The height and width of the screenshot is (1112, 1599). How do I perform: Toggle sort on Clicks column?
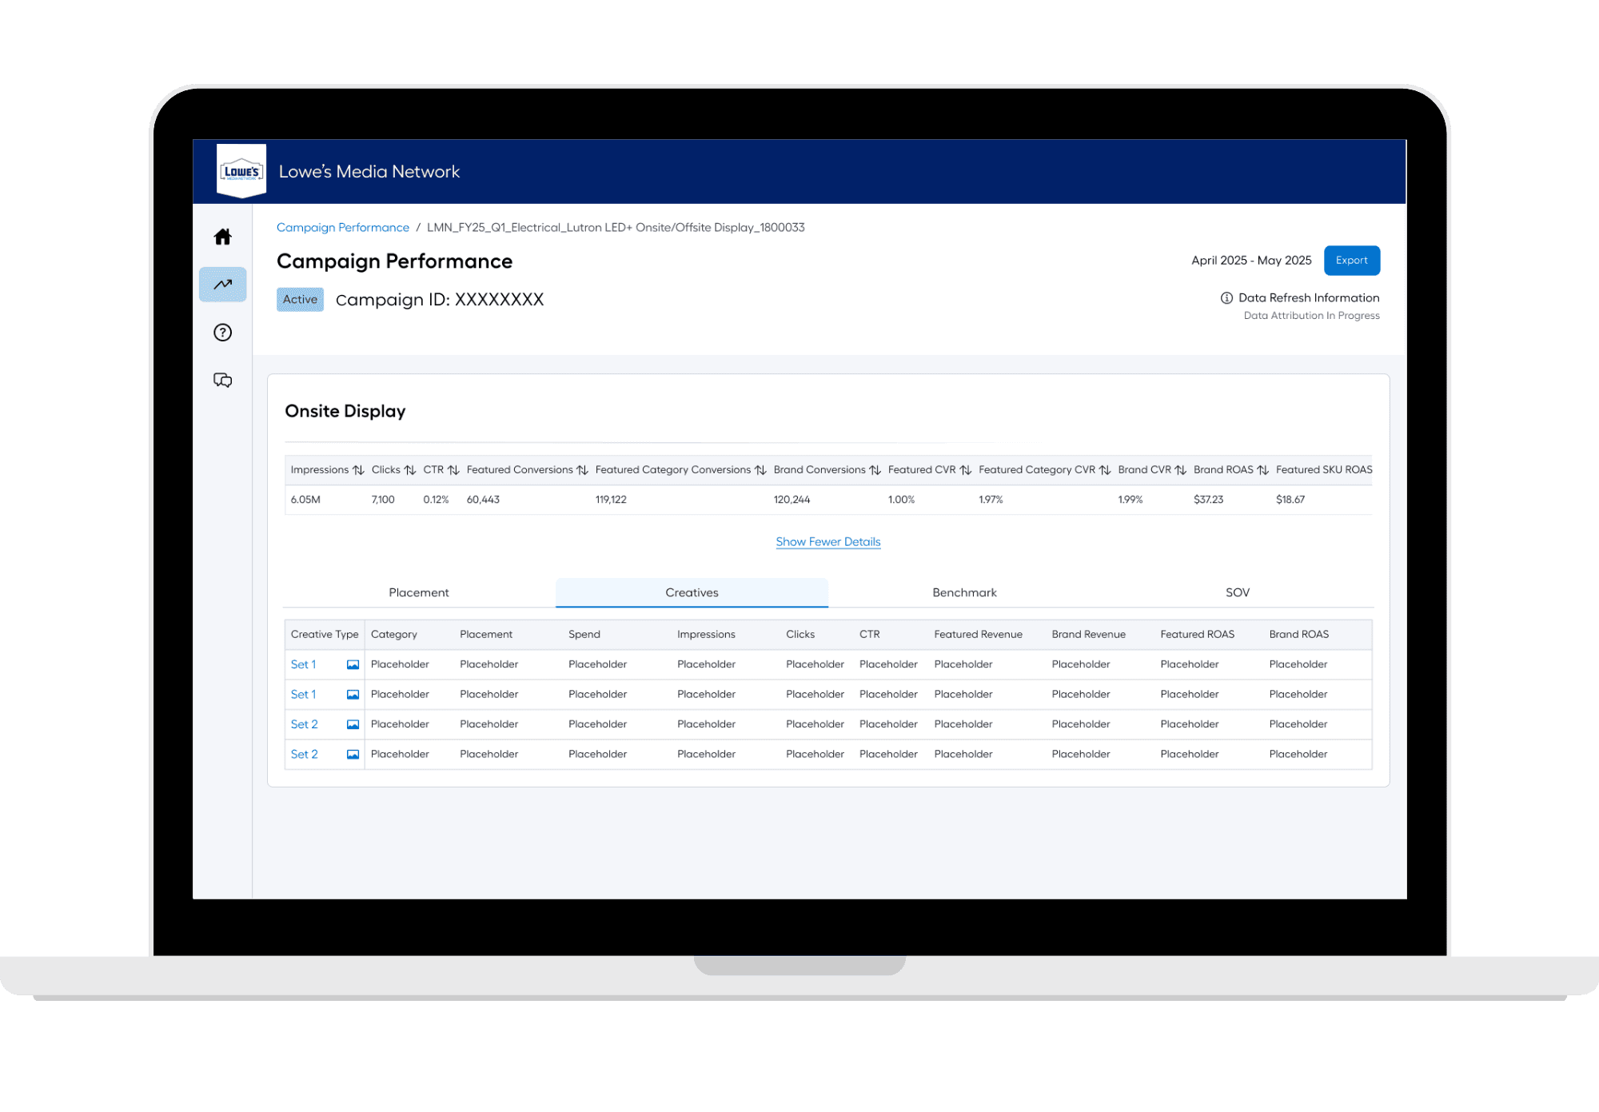(410, 470)
